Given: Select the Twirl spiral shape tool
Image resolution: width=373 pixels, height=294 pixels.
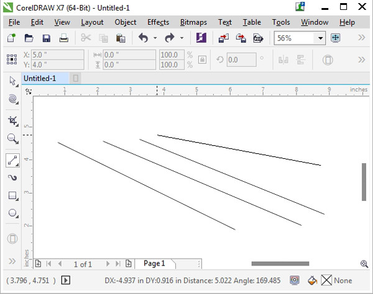Looking at the screenshot, I should 13,99.
